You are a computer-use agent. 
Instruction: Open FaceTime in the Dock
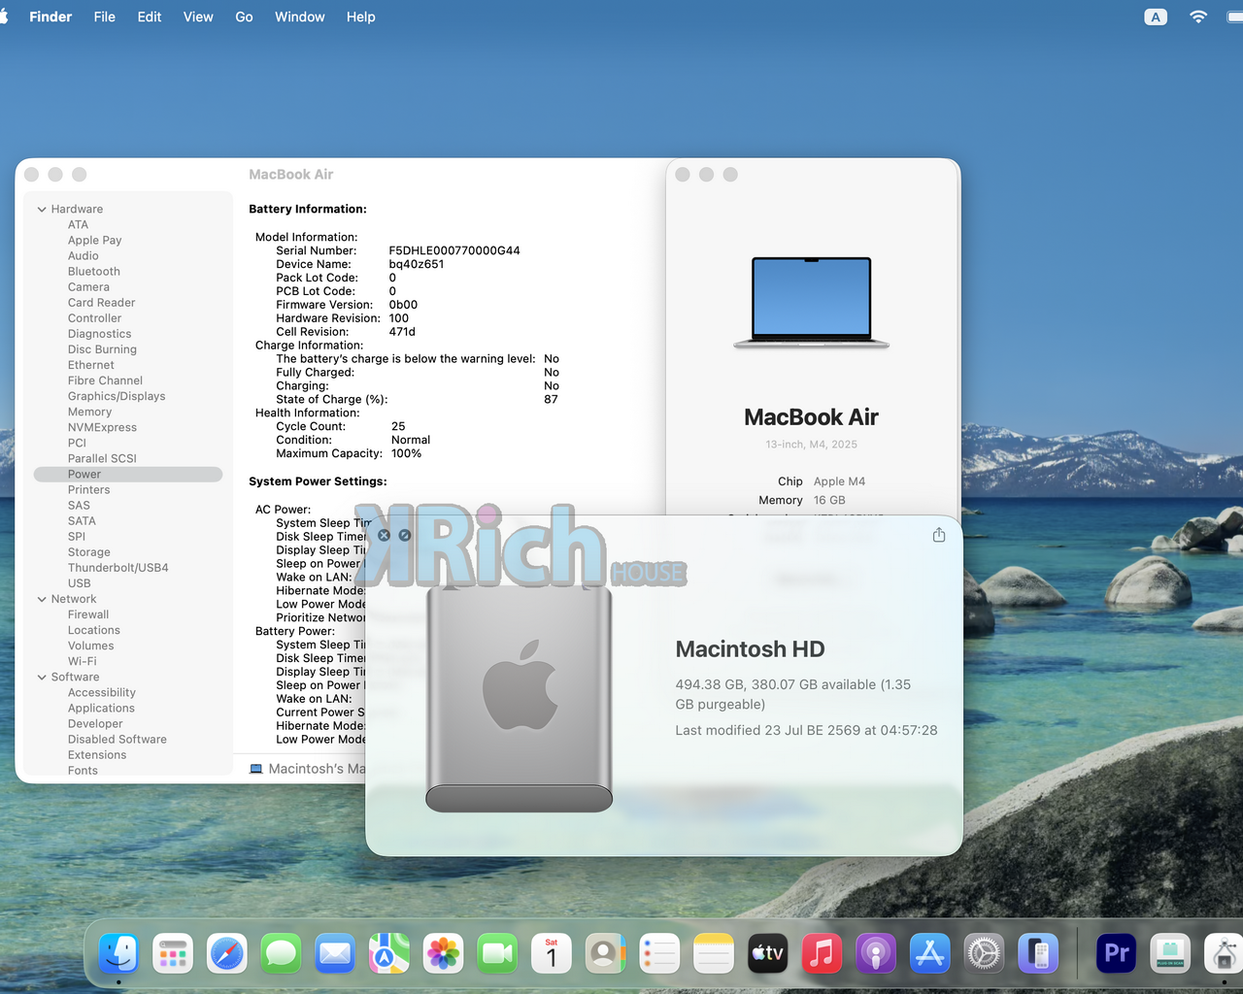(x=497, y=954)
